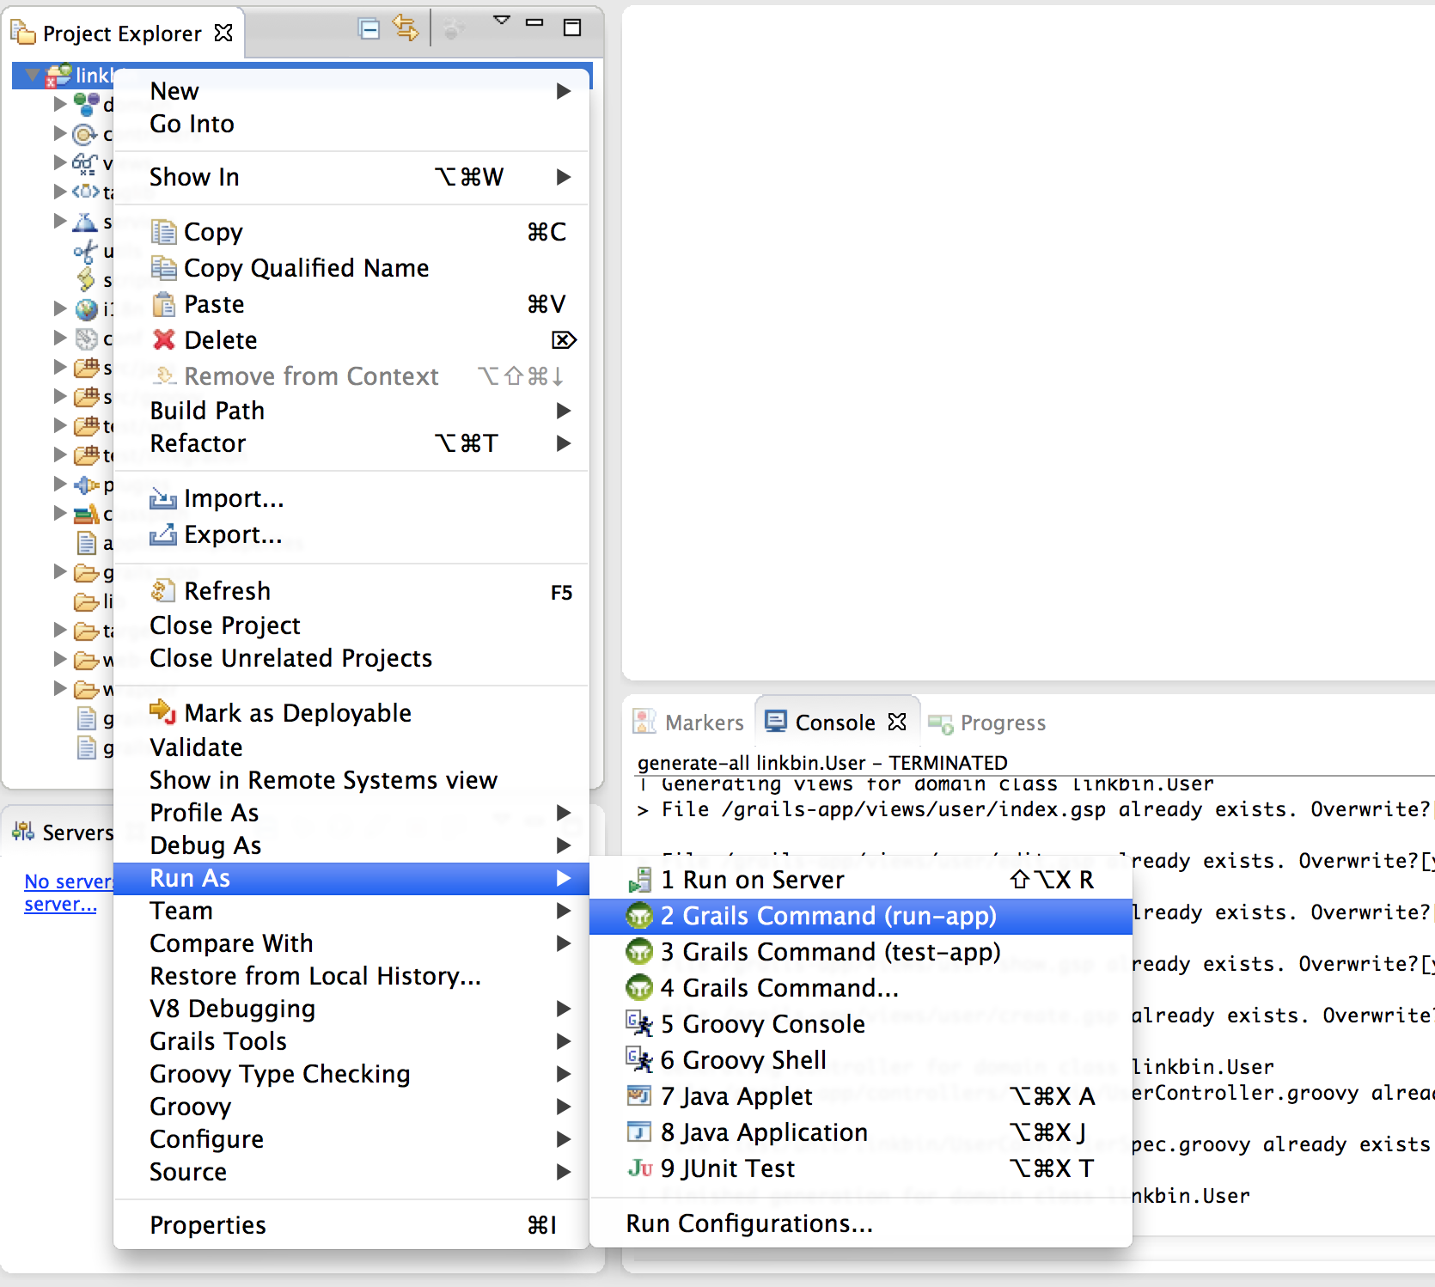This screenshot has height=1287, width=1435.
Task: Click the Collapse All icon in Project Explorer
Action: pos(369,29)
